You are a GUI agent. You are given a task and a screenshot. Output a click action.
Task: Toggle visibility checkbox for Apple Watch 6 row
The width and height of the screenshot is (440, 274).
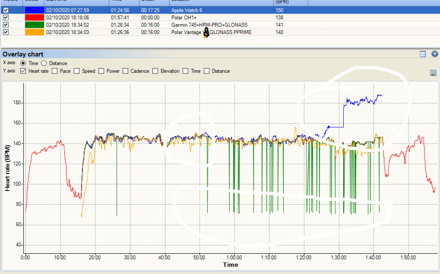click(x=5, y=10)
